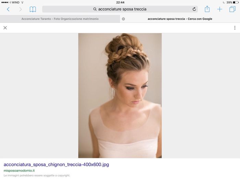Click the magnifier icon in the address bar
Image resolution: width=240 pixels, height=180 pixels.
95,9
